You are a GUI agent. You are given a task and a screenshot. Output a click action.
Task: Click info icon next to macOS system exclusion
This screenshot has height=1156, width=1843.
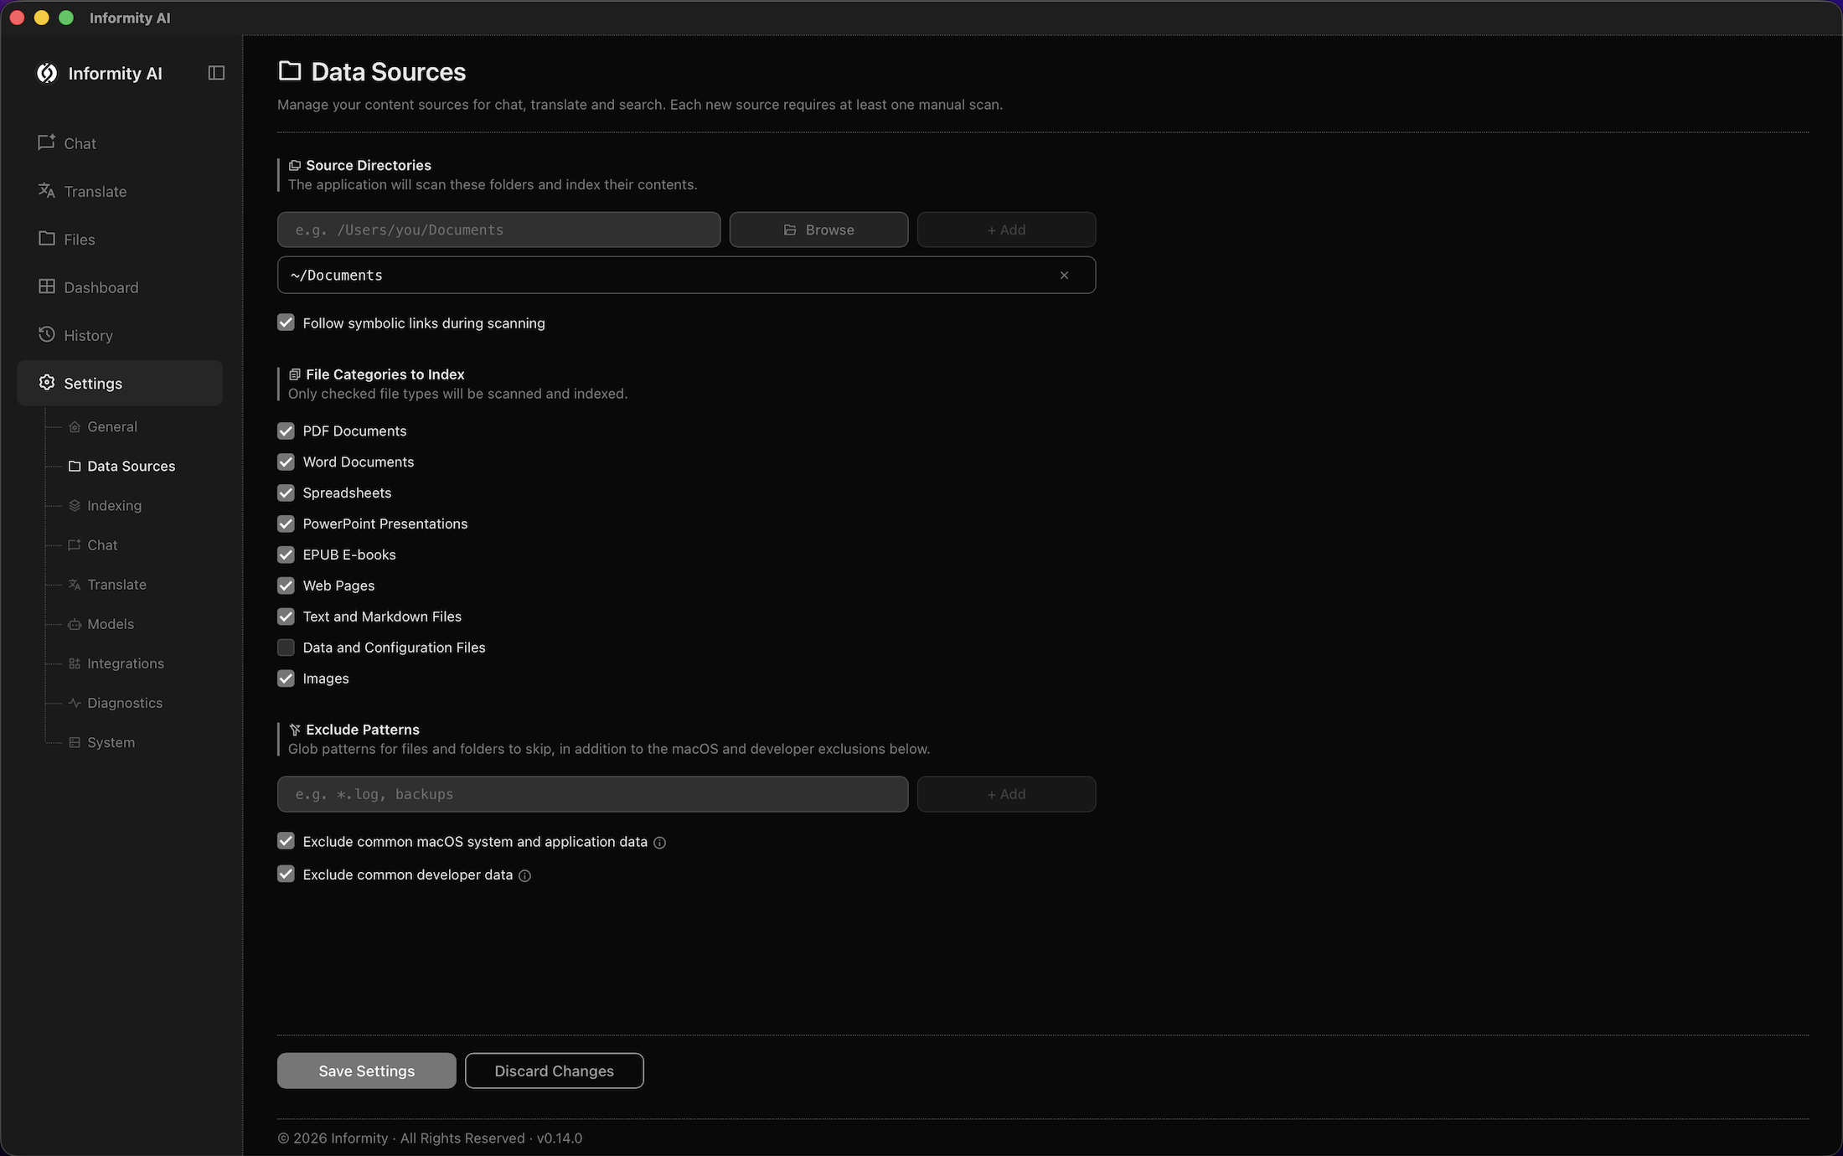(659, 843)
